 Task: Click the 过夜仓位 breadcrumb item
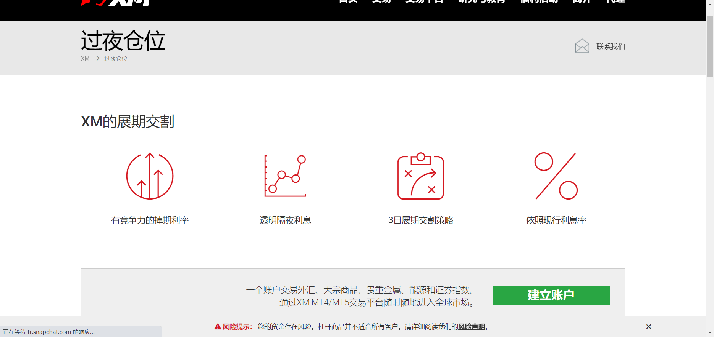click(116, 59)
